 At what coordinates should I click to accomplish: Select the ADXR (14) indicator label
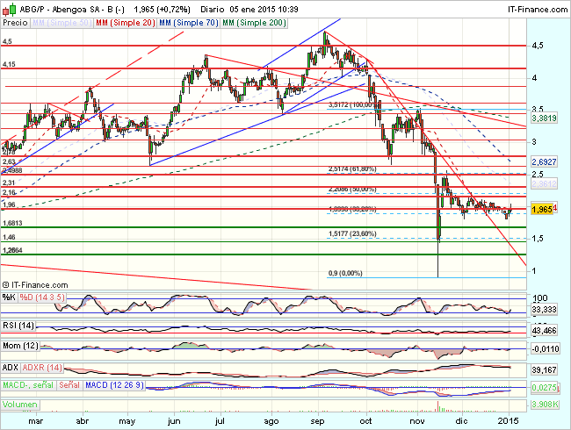(42, 368)
